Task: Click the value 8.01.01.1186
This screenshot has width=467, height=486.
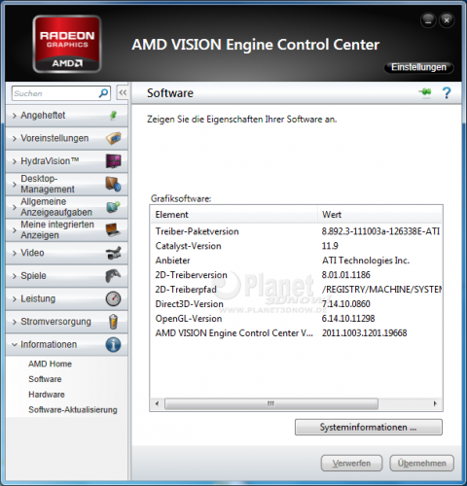Action: click(346, 275)
